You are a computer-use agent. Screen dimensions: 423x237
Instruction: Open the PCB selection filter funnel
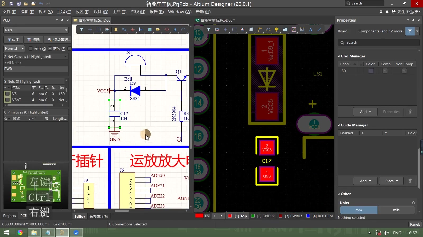coord(209,29)
